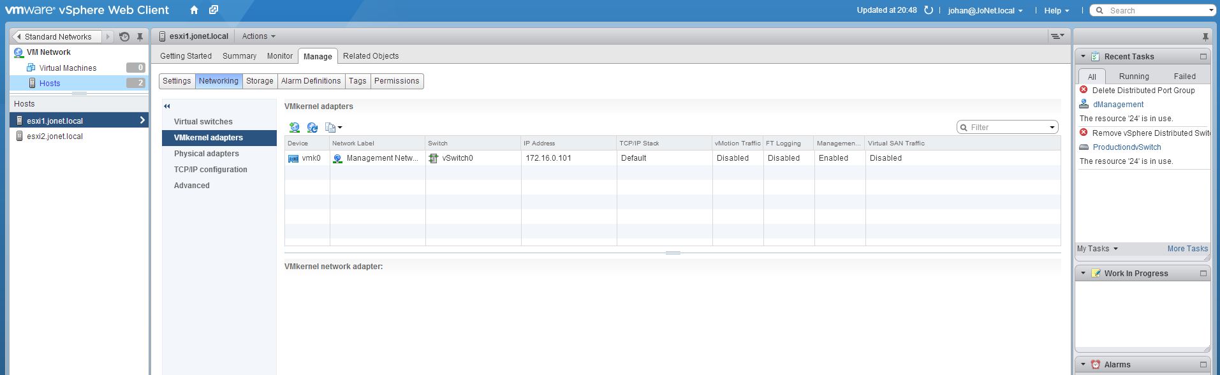This screenshot has width=1220, height=375.
Task: Maximize the Alarms panel
Action: pos(1203,365)
